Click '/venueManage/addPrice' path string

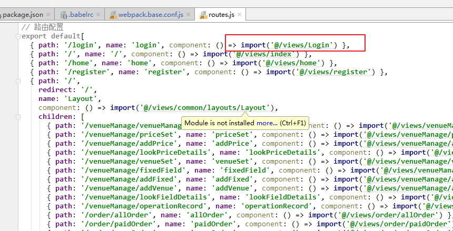click(x=129, y=144)
